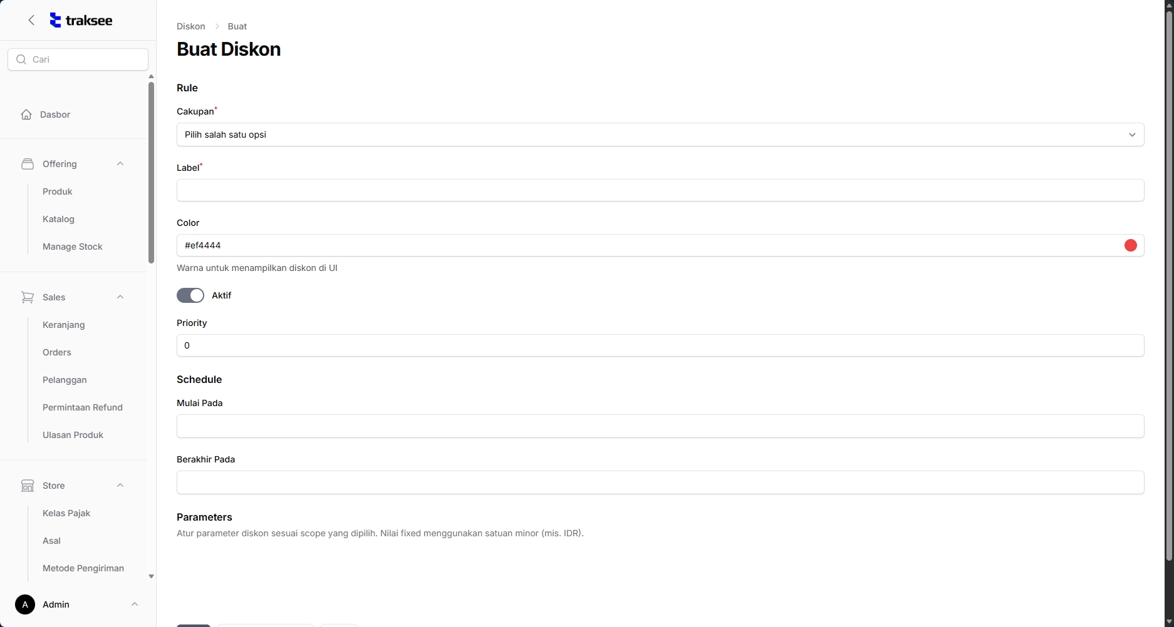Click the Offering box icon

tap(28, 164)
